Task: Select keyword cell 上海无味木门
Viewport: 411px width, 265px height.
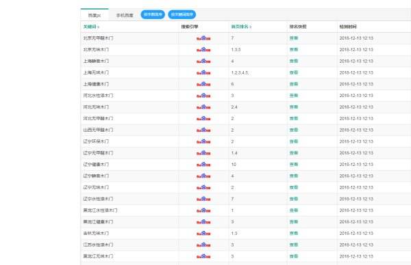Action: click(x=96, y=72)
